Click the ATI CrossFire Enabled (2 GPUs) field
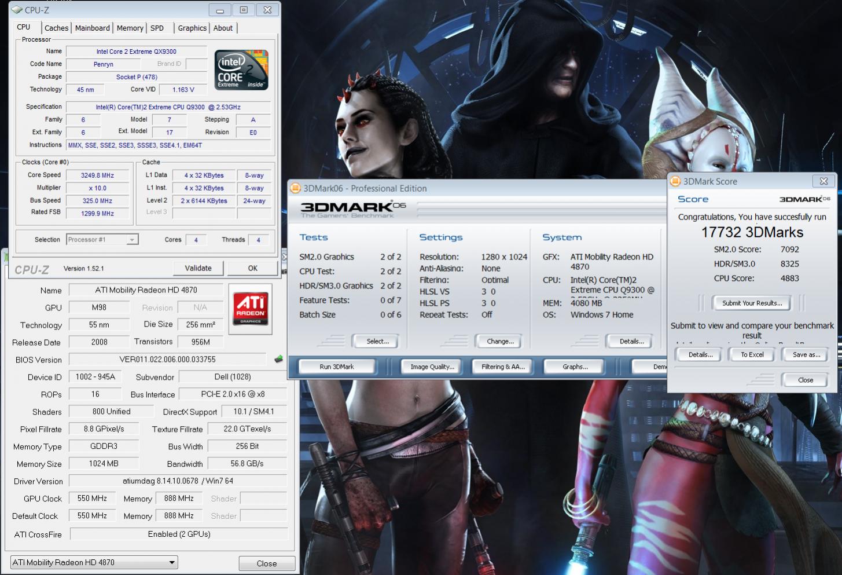The width and height of the screenshot is (842, 575). [x=179, y=534]
